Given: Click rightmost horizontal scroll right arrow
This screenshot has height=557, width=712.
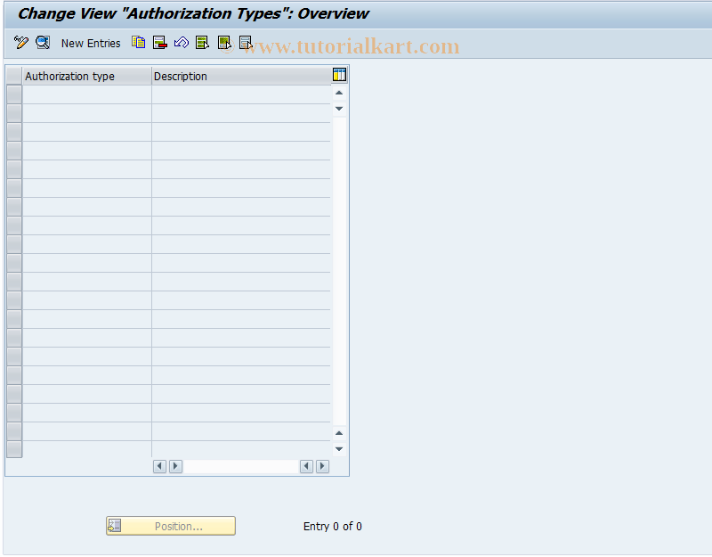Looking at the screenshot, I should [x=322, y=466].
